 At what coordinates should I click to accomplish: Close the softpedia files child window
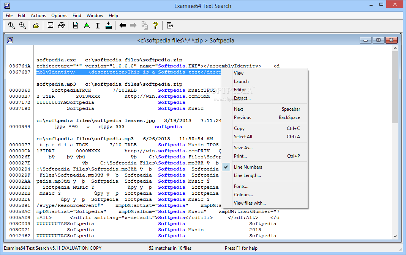click(391, 40)
